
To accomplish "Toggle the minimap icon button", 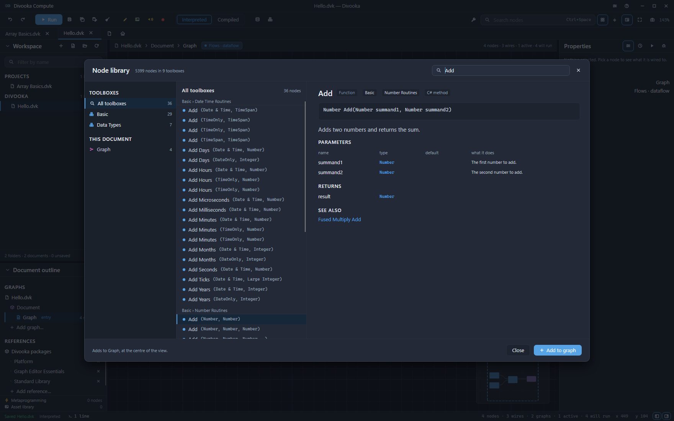I will (627, 20).
